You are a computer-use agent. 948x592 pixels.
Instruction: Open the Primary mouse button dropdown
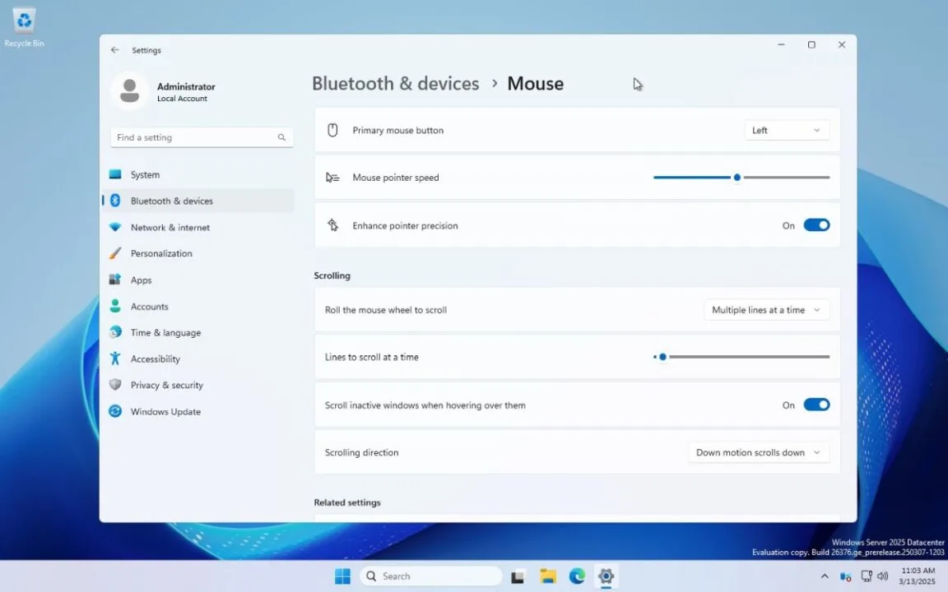tap(786, 129)
